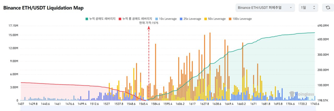The height and width of the screenshot is (111, 334).
Task: Click the Coinglass watermark logo
Action: pyautogui.click(x=302, y=95)
